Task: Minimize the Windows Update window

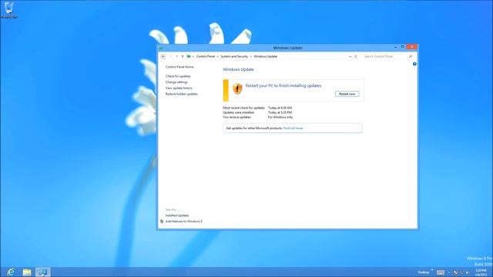Action: (395, 47)
